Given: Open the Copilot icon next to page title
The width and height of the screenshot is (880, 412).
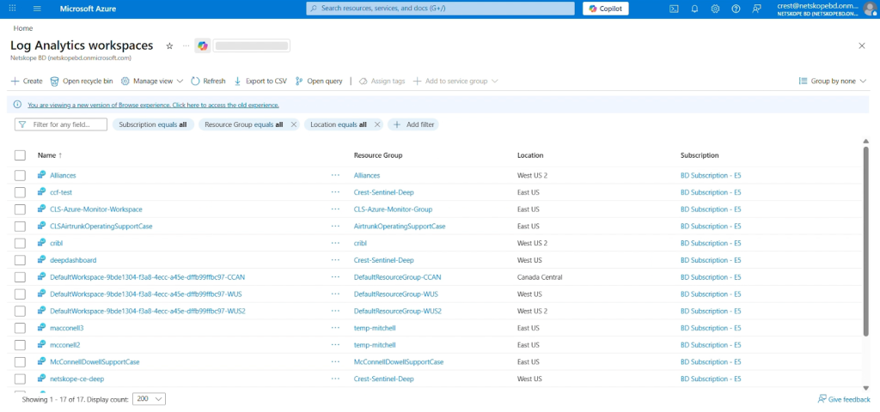Looking at the screenshot, I should (x=203, y=46).
